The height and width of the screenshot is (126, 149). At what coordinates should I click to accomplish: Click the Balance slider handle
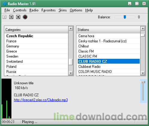click(125, 17)
